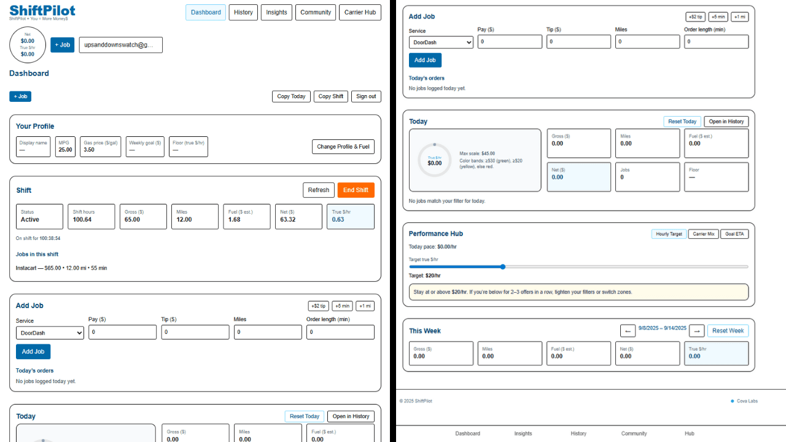Refresh the Shift card
This screenshot has width=786, height=442.
[319, 190]
